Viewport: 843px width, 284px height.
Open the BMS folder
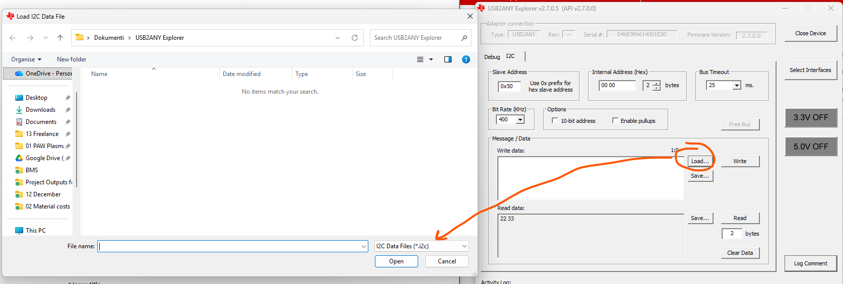coord(32,170)
